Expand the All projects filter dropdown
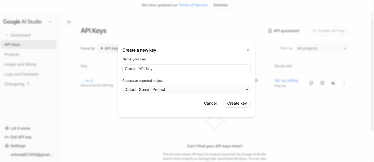This screenshot has height=162, width=374. coord(321,48)
